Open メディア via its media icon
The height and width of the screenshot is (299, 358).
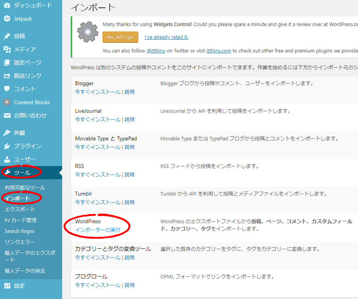point(7,49)
